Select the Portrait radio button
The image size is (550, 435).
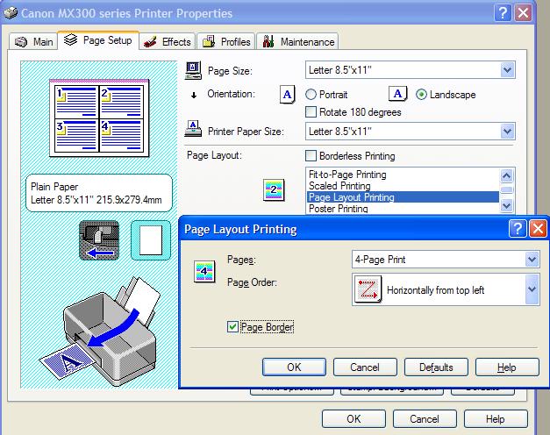click(x=311, y=95)
